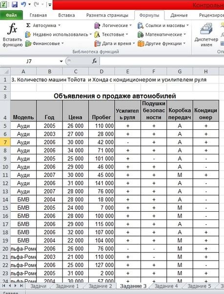Open the Текстовые functions menu
224x294 pixels.
(111, 34)
